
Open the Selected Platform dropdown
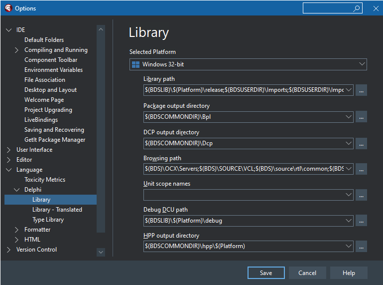248,64
